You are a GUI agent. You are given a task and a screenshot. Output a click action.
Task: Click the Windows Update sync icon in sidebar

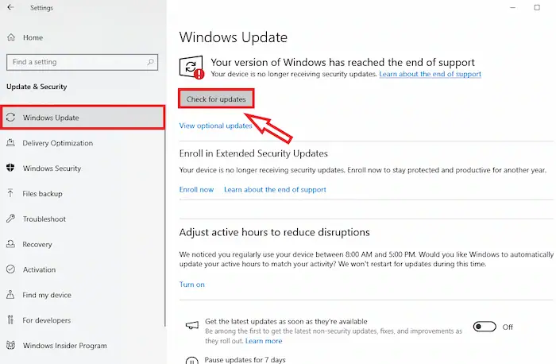click(10, 118)
